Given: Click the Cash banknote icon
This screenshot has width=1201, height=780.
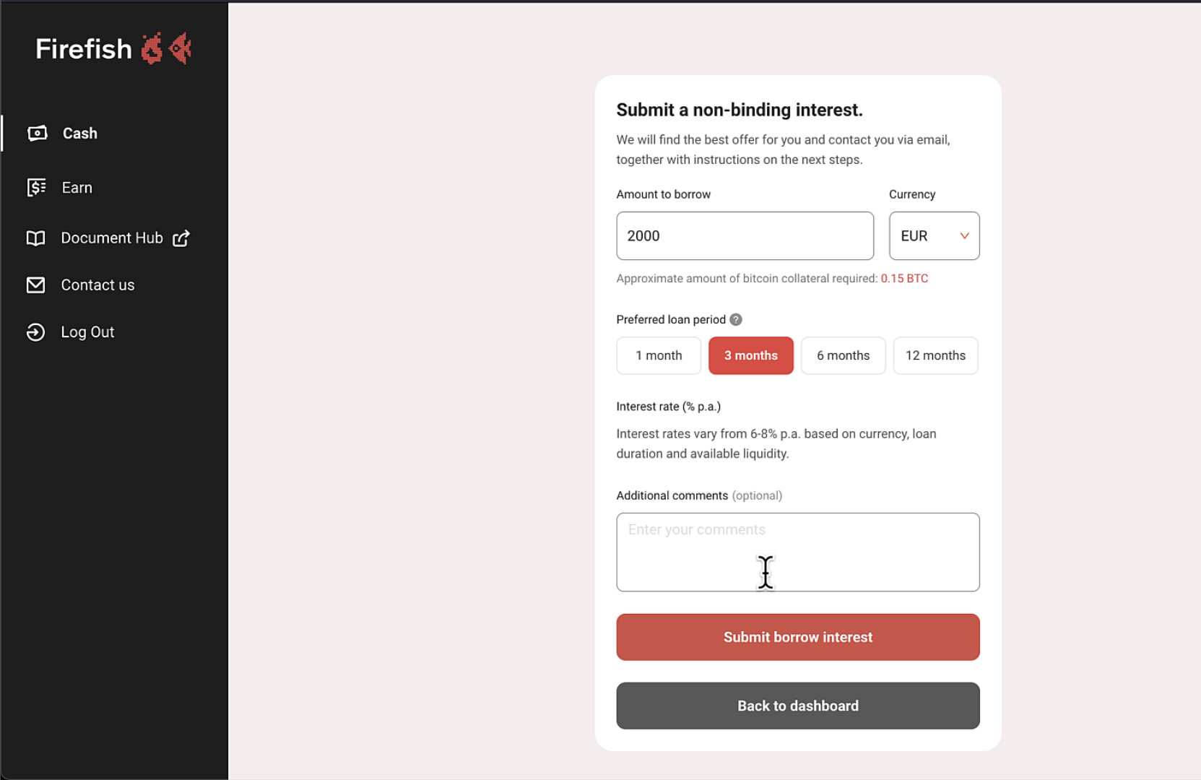Looking at the screenshot, I should coord(37,133).
